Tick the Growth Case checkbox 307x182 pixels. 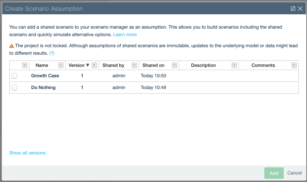coord(14,76)
